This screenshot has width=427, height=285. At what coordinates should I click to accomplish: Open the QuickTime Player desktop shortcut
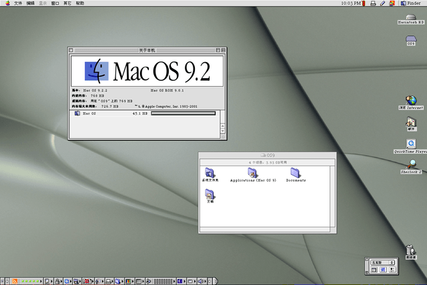(x=411, y=144)
